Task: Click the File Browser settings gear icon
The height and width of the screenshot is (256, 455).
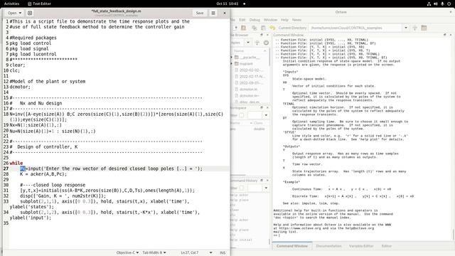Action: coord(266,43)
